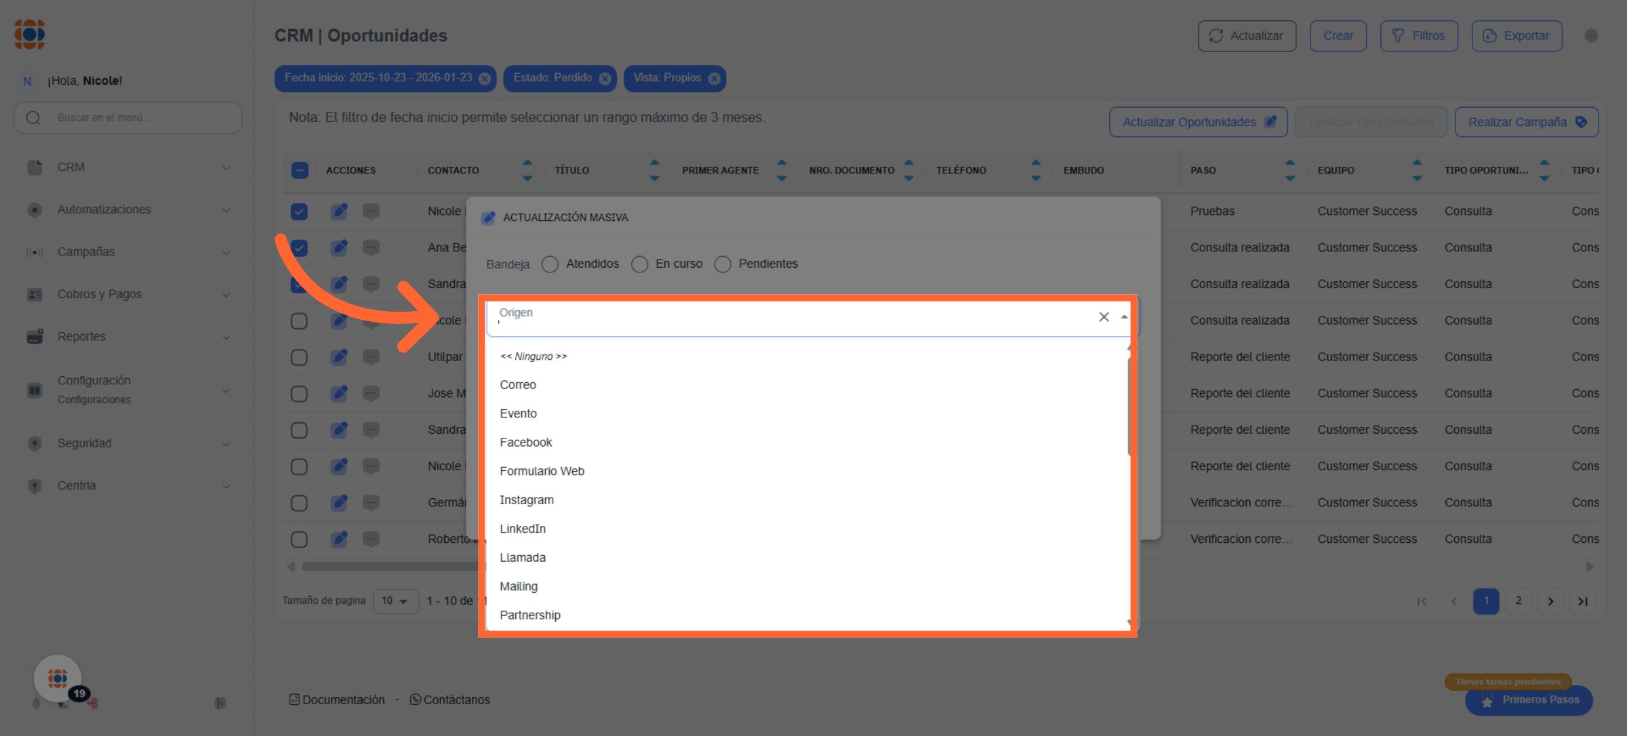Check the Utilpar row checkbox
This screenshot has width=1627, height=736.
point(299,357)
